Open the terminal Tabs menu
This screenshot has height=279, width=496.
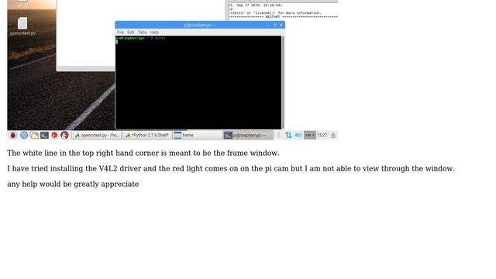tap(142, 33)
